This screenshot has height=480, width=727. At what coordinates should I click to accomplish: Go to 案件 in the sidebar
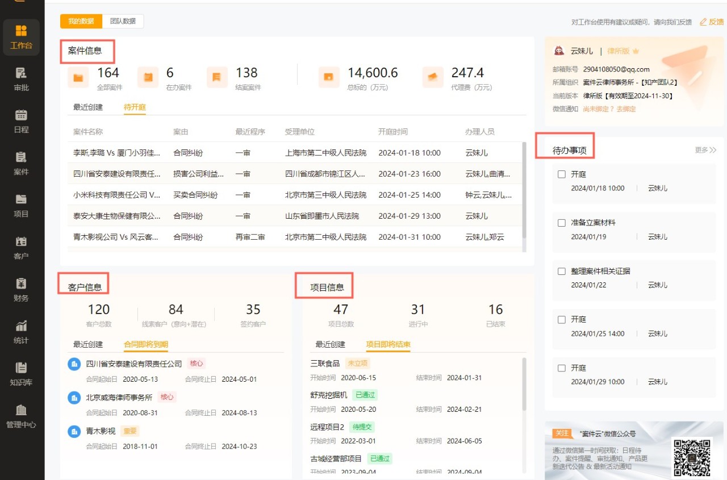pos(21,164)
